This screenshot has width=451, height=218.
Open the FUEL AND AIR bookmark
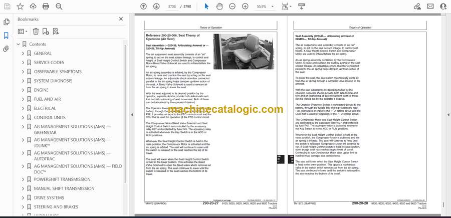[x=48, y=99]
